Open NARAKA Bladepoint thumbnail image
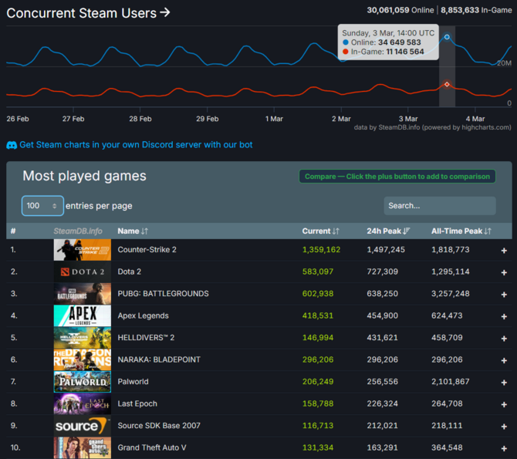517x459 pixels. coord(83,359)
